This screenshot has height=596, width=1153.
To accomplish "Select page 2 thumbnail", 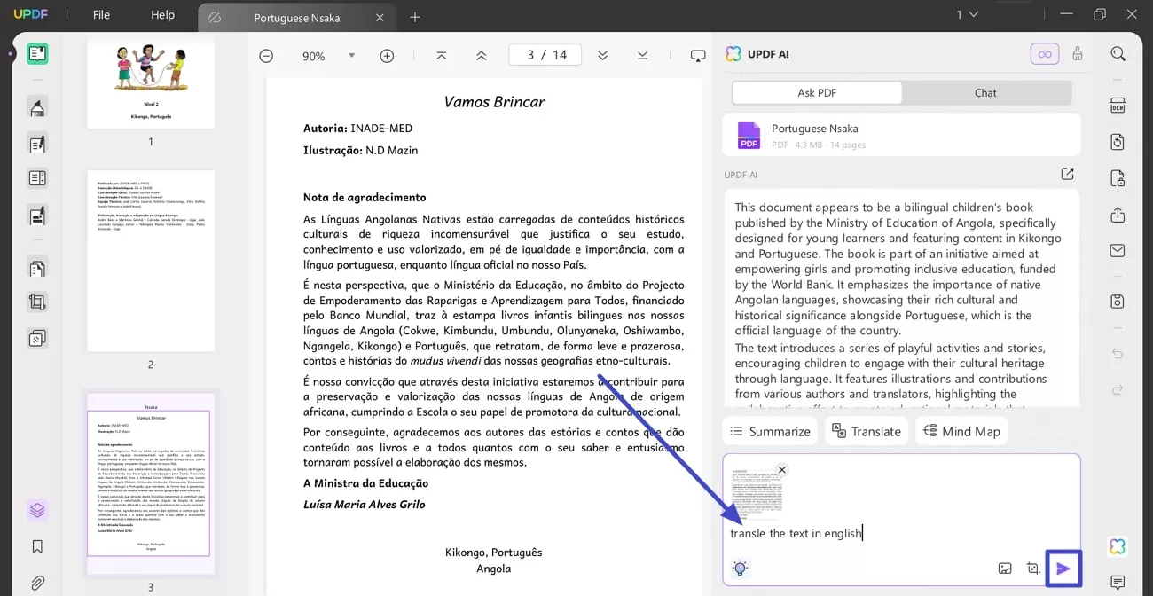I will click(151, 261).
